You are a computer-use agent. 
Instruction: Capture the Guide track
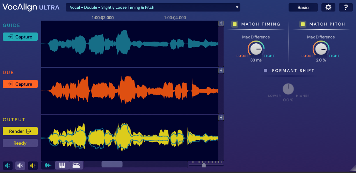(x=20, y=37)
